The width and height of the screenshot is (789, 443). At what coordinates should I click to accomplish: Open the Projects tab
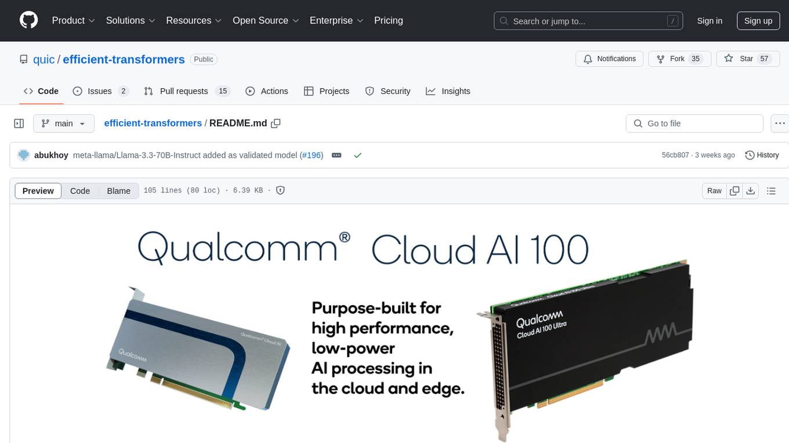point(327,91)
